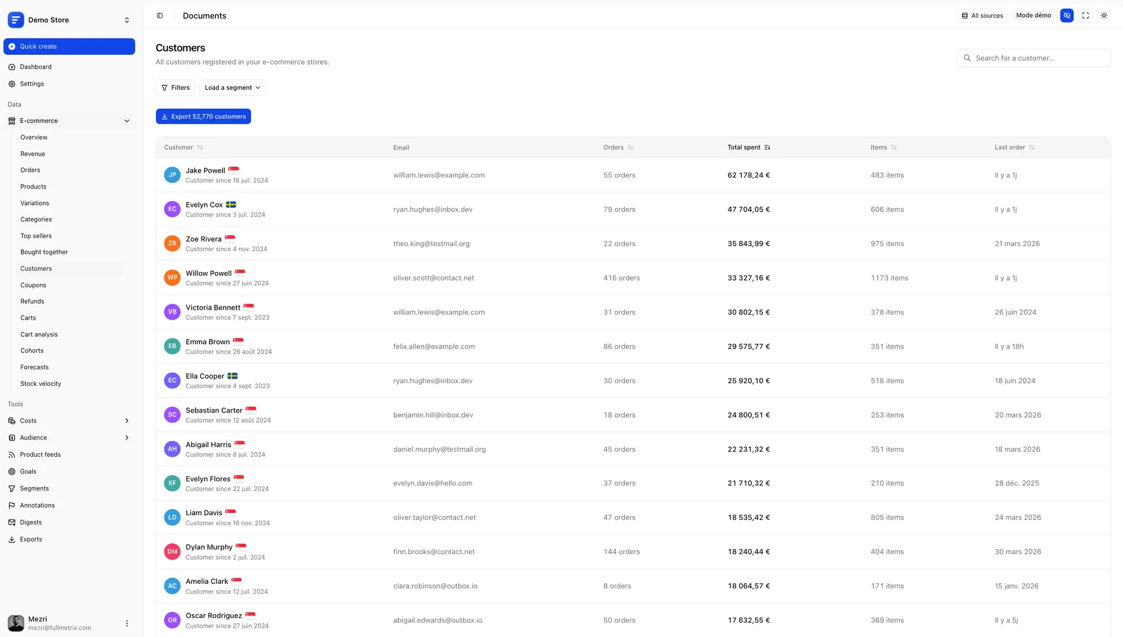Export 52,770 customers button

point(203,116)
